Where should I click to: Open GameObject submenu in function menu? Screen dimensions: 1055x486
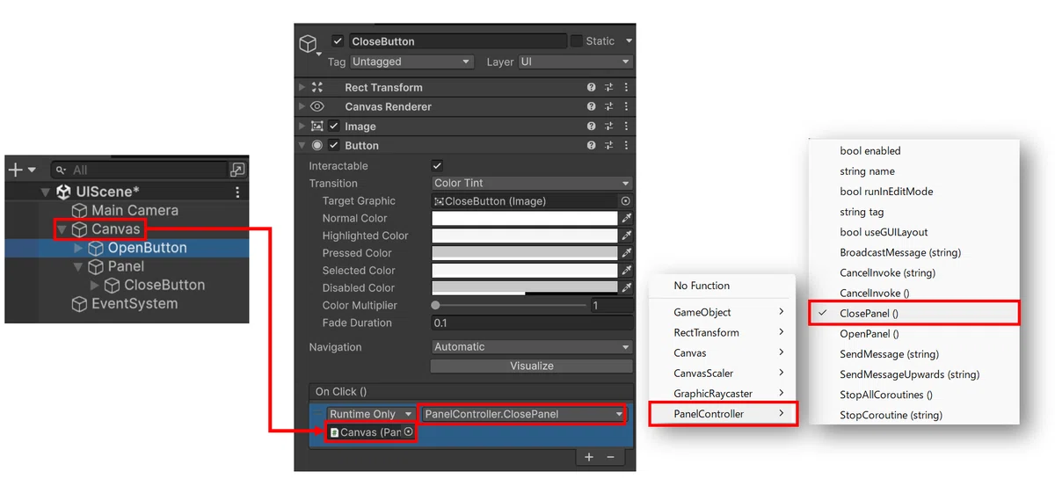[x=722, y=312]
